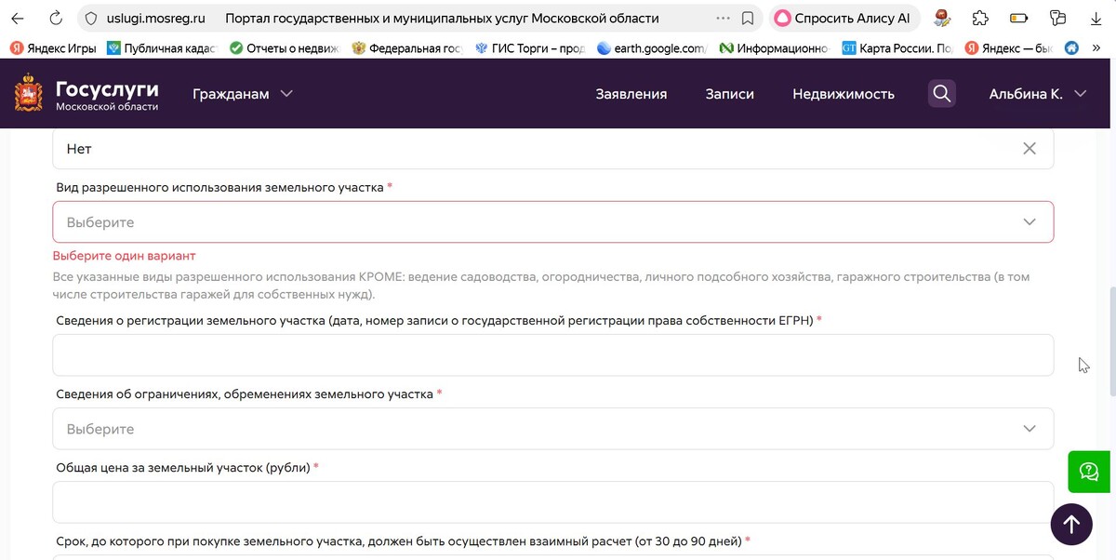Open the green chat widget
Viewport: 1116px width, 560px height.
coord(1087,472)
